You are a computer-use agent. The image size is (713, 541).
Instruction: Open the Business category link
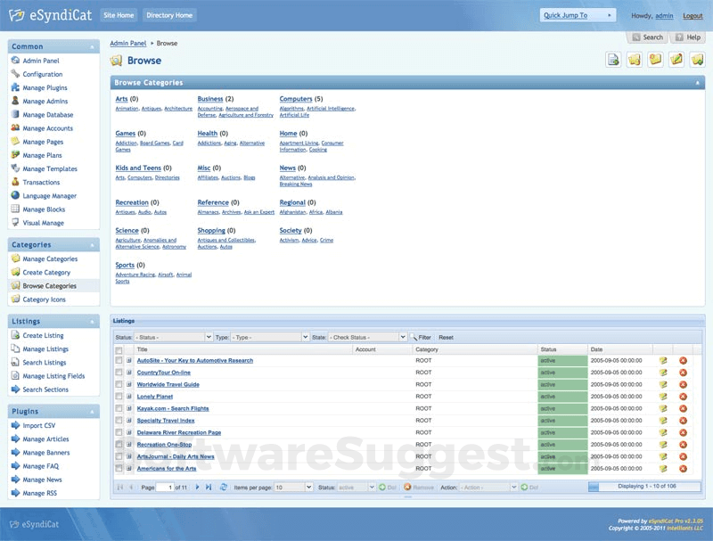(x=209, y=98)
